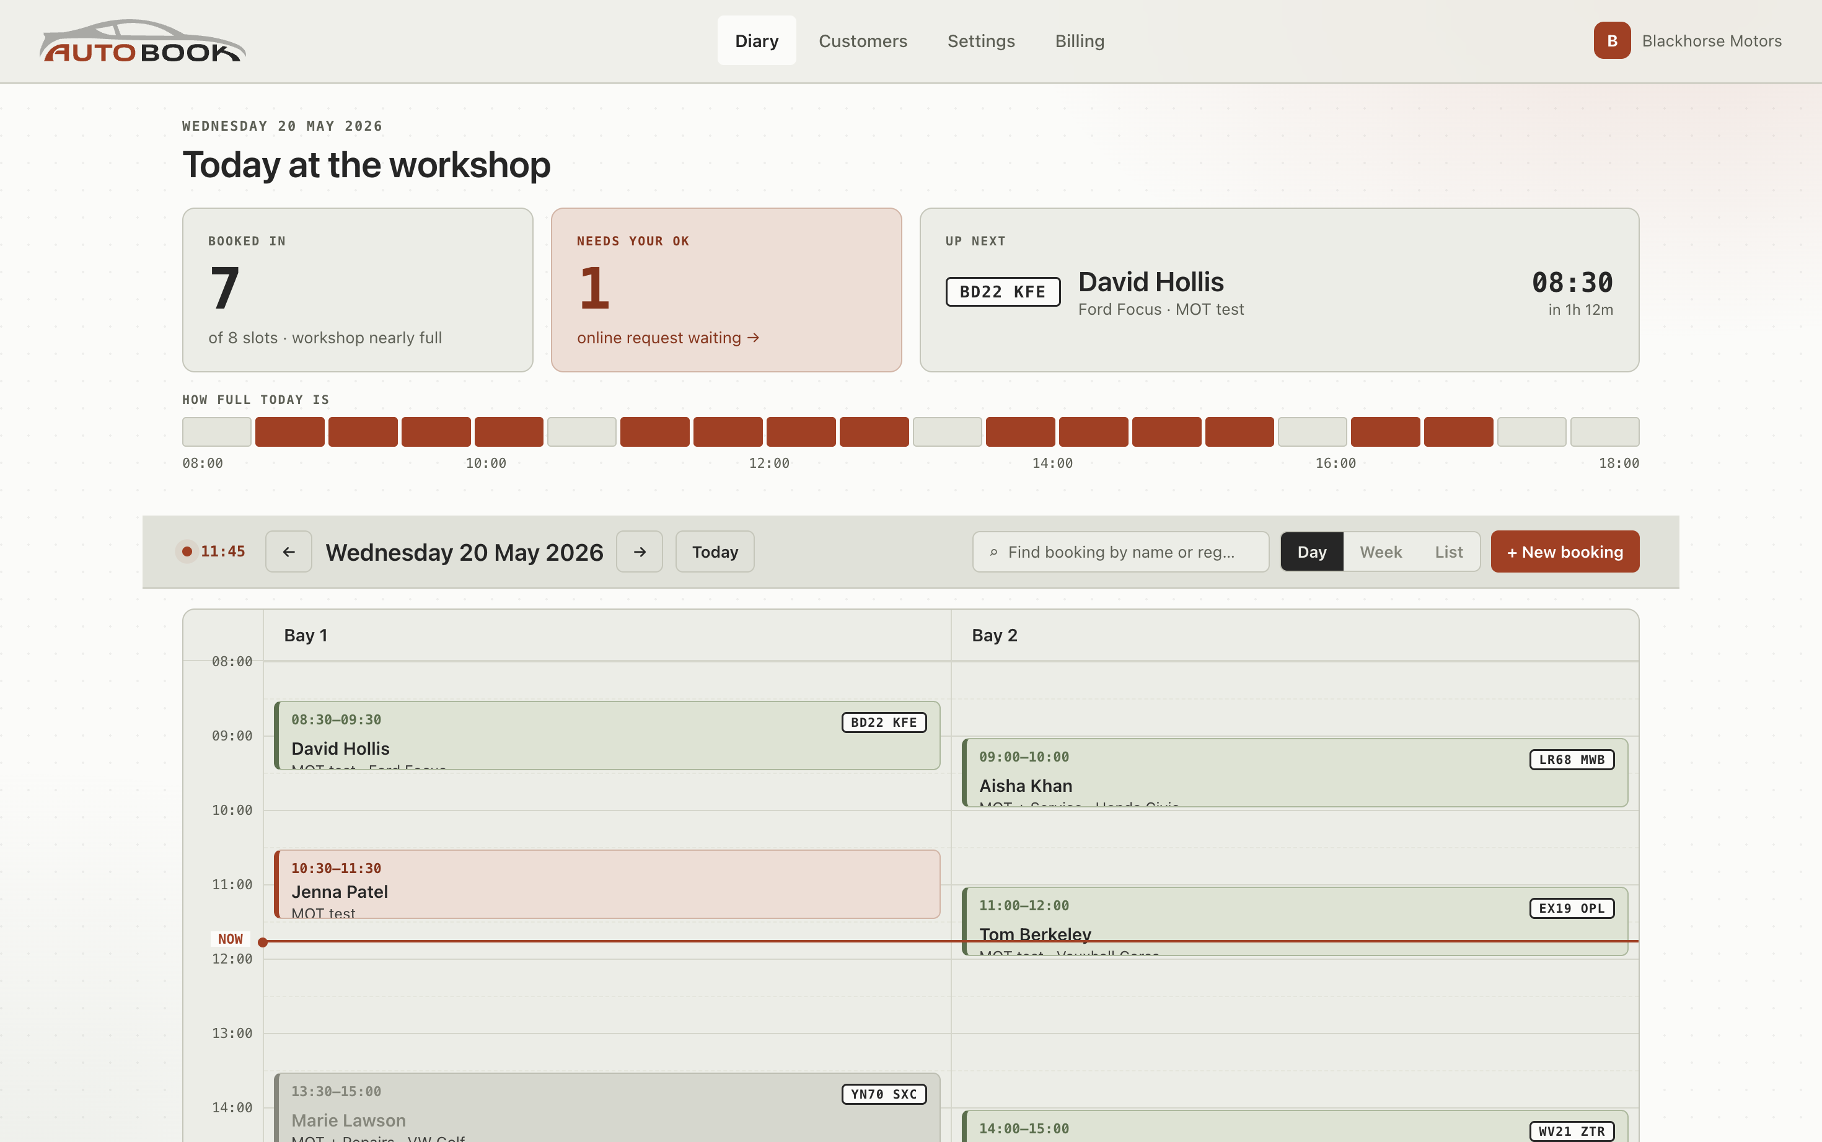Click the empty 18:00 end fullness segment
This screenshot has height=1142, width=1822.
(x=1605, y=432)
